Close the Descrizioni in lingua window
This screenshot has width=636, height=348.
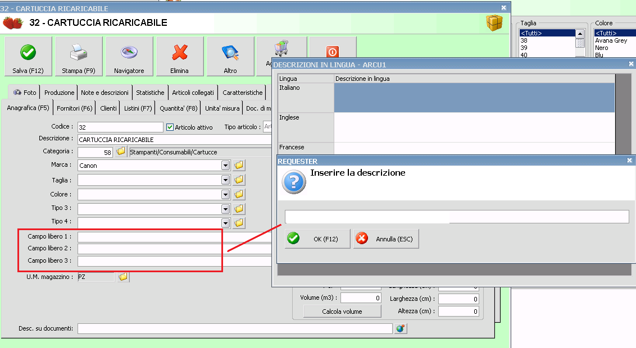[x=631, y=64]
